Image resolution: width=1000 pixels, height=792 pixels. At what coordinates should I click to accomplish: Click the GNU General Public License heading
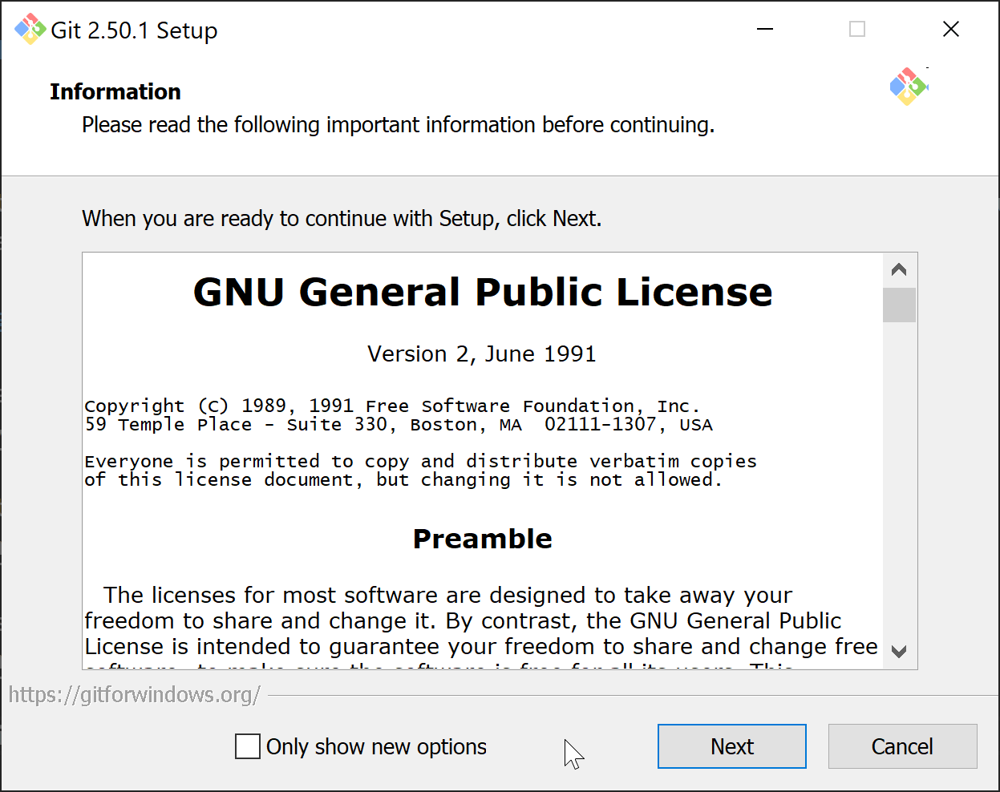483,292
